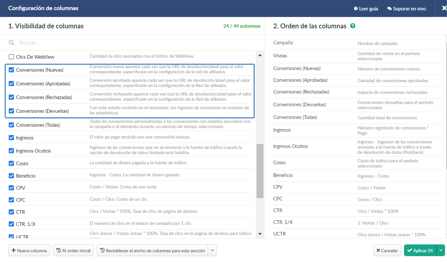Screen dimensions: 447x262
Task: Select CTR row in the order list
Action: [357, 211]
